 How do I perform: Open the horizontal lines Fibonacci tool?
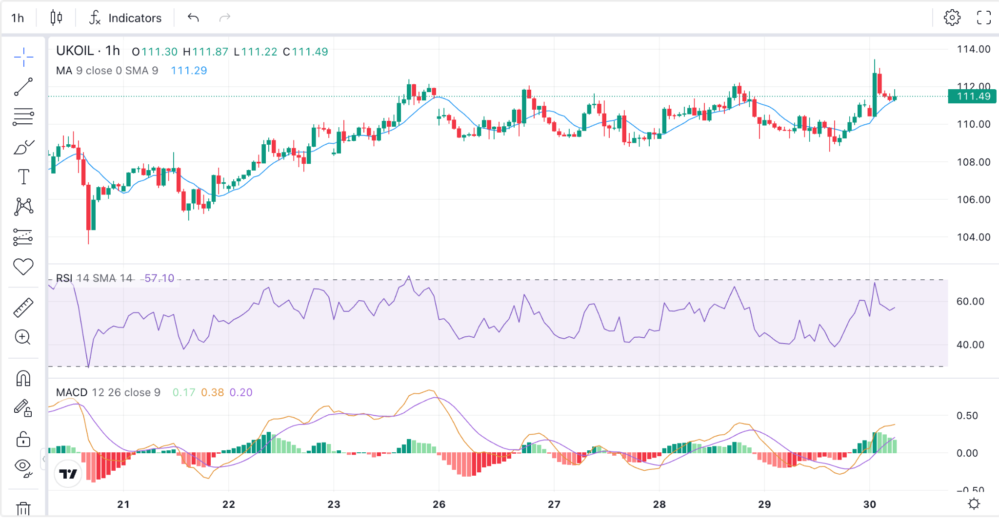tap(23, 117)
